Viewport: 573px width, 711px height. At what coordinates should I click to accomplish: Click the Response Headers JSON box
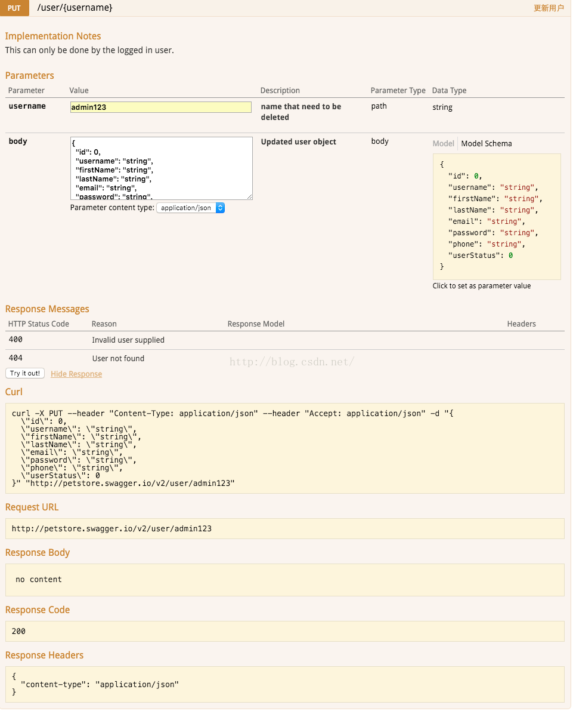tap(285, 684)
